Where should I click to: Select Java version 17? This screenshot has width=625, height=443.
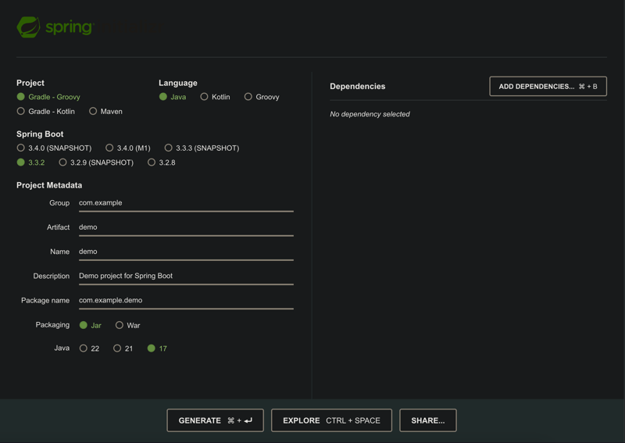[157, 348]
